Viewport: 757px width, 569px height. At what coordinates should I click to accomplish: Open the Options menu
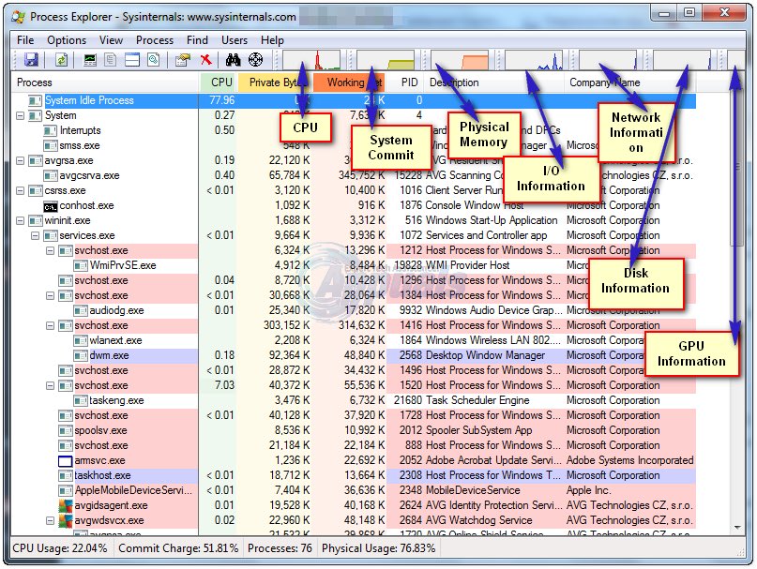[67, 40]
